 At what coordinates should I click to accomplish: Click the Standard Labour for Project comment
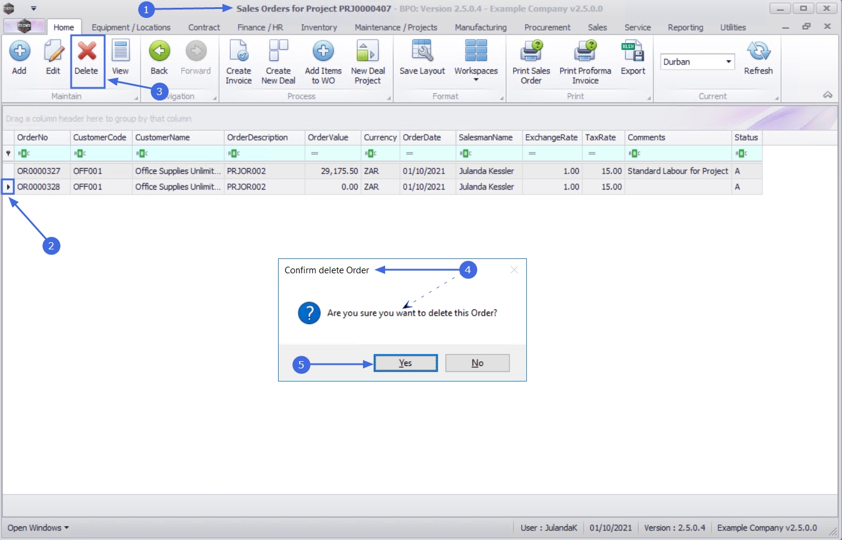pyautogui.click(x=678, y=171)
